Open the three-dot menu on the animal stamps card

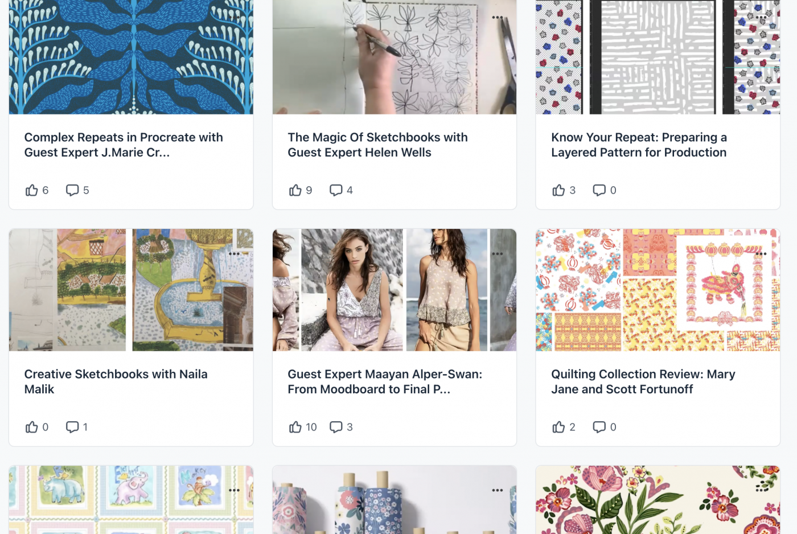235,489
